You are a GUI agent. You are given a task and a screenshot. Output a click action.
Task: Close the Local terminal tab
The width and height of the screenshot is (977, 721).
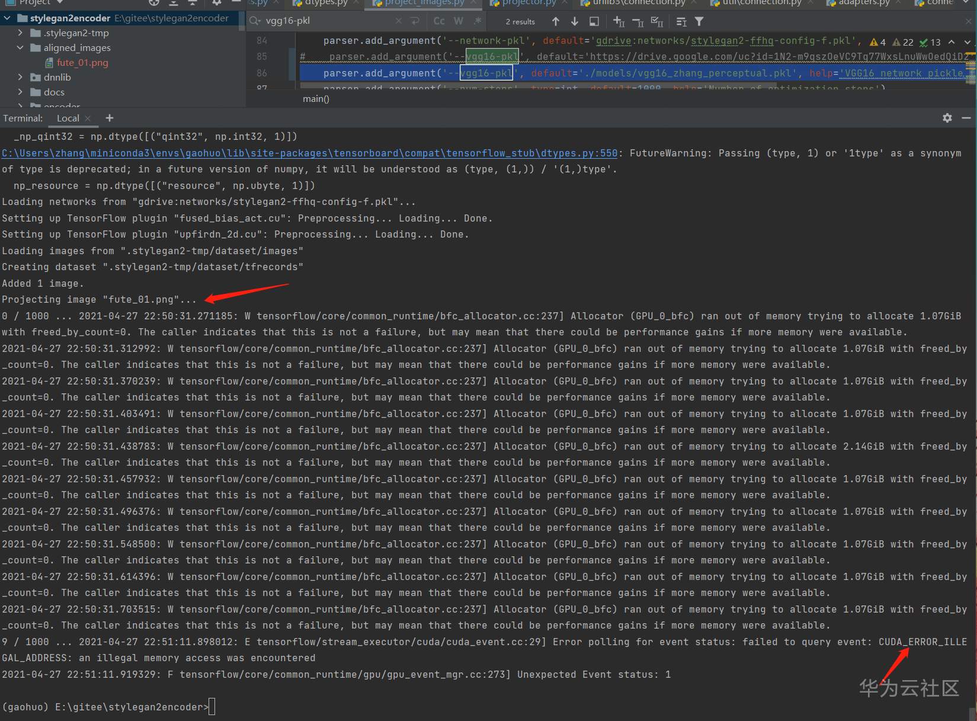(x=88, y=118)
